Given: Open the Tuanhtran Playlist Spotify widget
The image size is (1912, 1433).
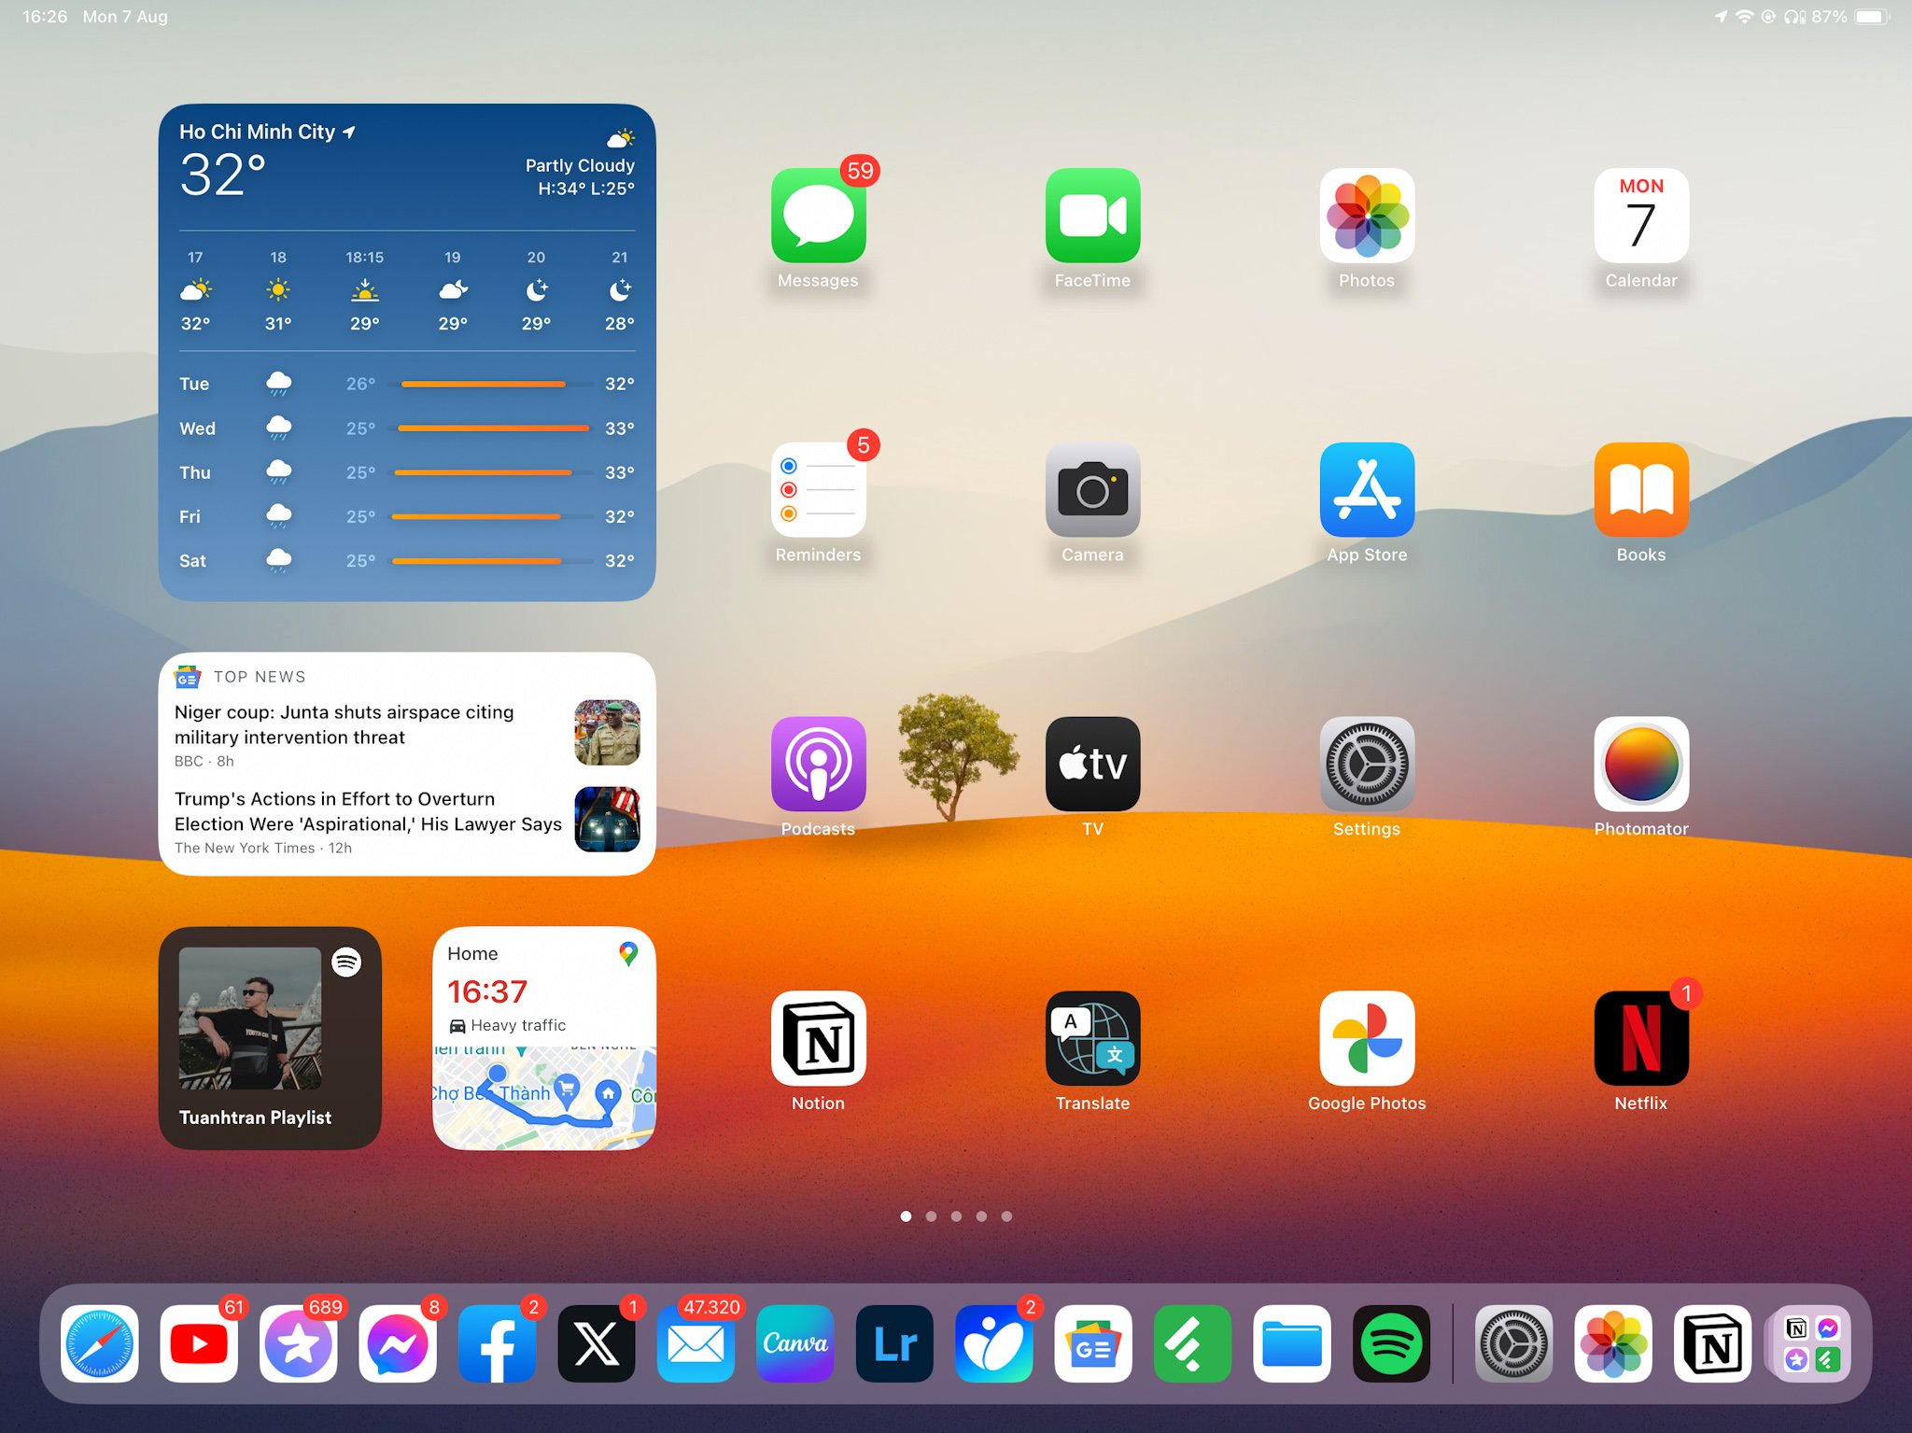Looking at the screenshot, I should pyautogui.click(x=270, y=1038).
